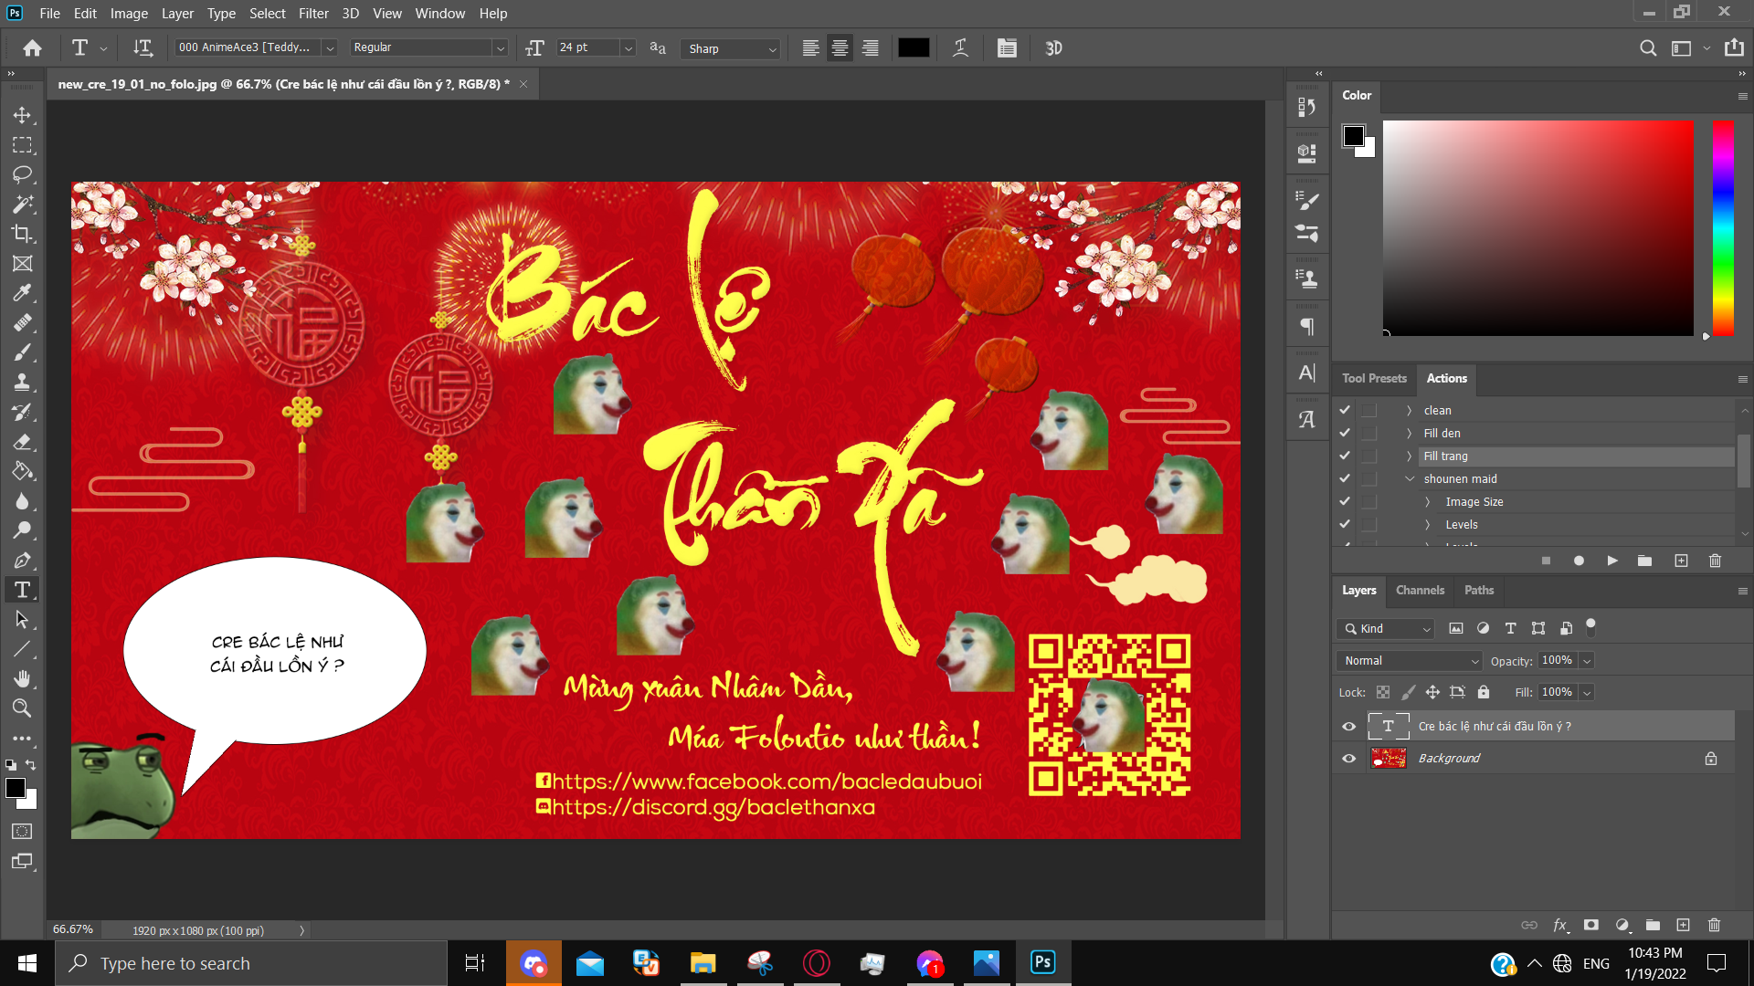This screenshot has width=1754, height=986.
Task: Open the layer blend mode dropdown
Action: pos(1411,661)
